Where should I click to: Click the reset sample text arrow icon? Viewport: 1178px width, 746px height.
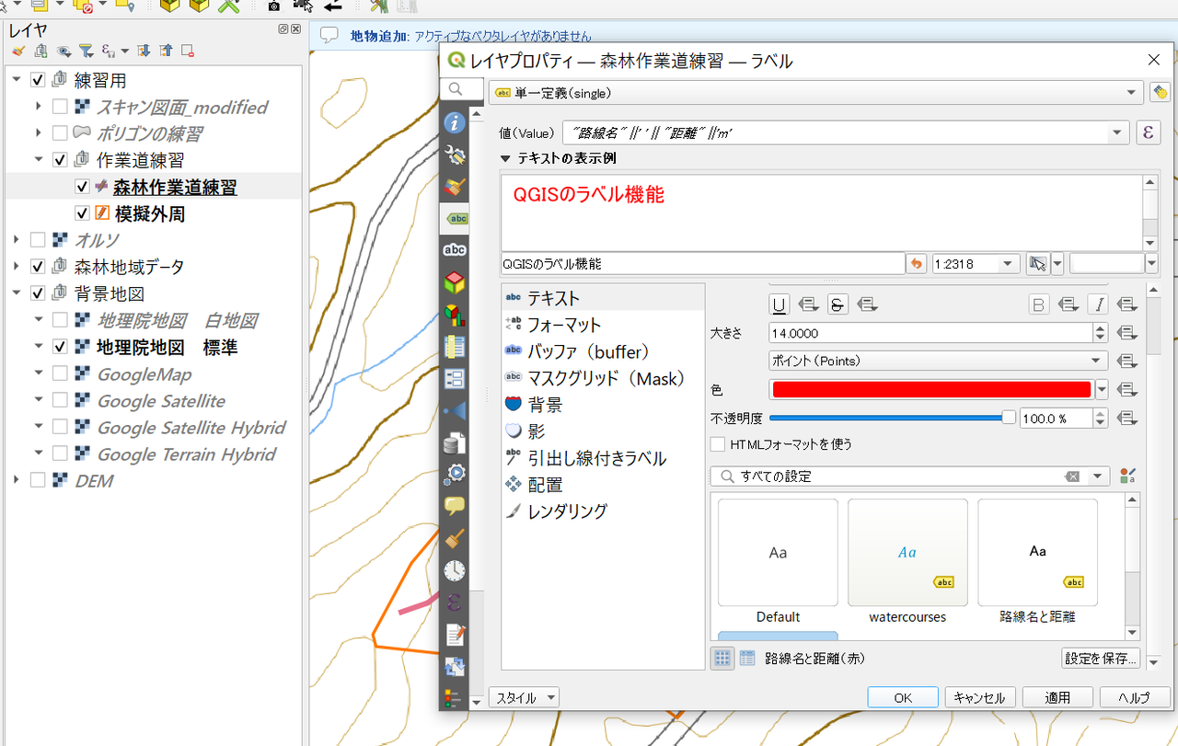(x=916, y=264)
